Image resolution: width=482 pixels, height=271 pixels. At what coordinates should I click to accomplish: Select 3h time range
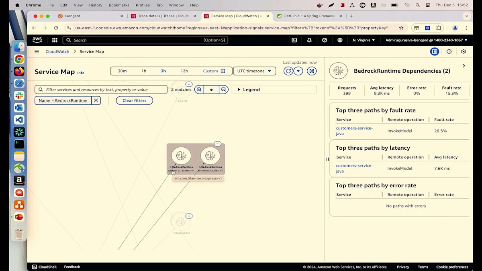click(163, 71)
